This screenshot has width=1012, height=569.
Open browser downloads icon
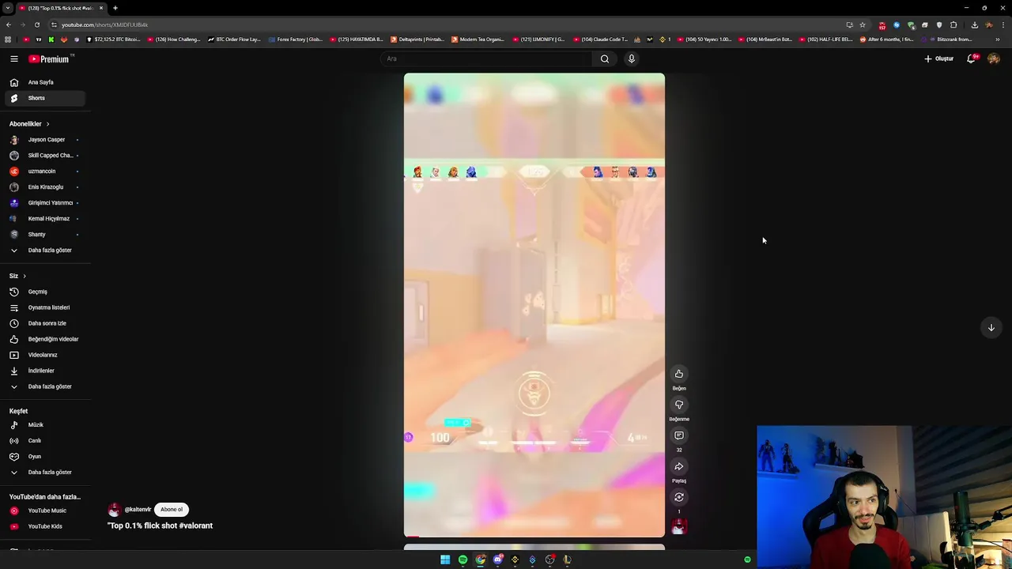(x=974, y=24)
